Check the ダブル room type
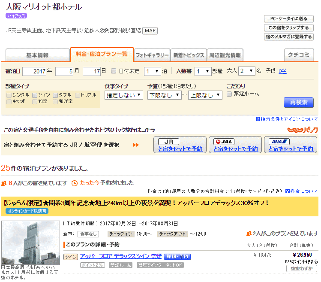 click(55, 95)
